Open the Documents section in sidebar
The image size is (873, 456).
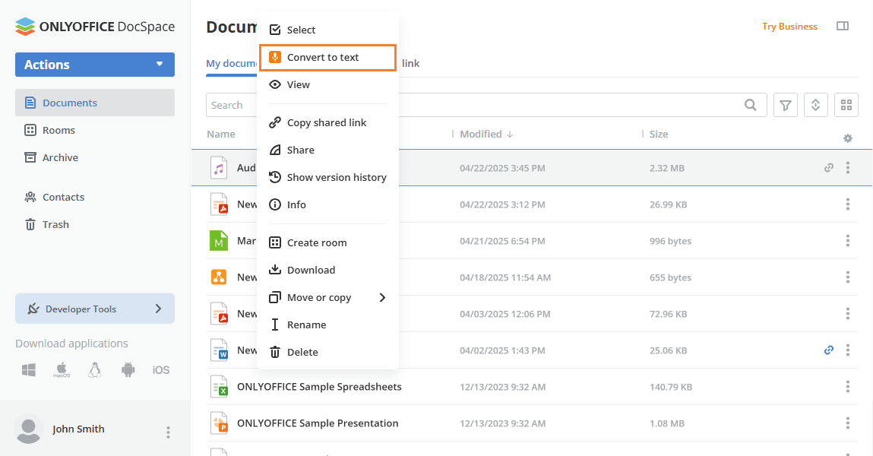pos(95,103)
